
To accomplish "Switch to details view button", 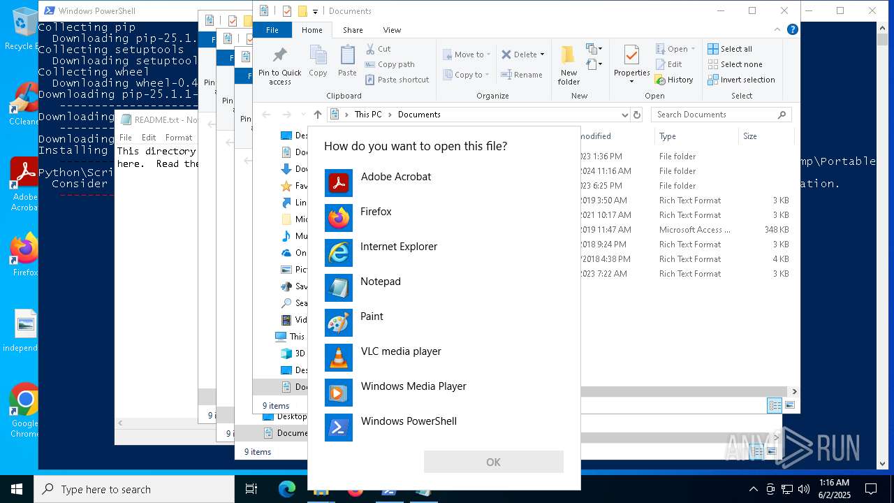I will [775, 405].
